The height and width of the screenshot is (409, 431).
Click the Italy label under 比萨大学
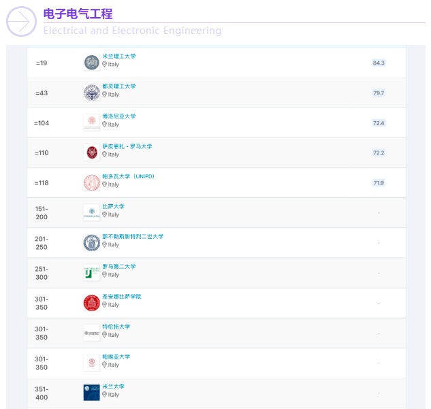(x=113, y=214)
